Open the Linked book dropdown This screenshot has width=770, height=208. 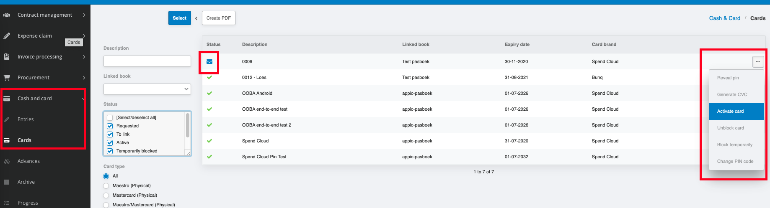147,89
